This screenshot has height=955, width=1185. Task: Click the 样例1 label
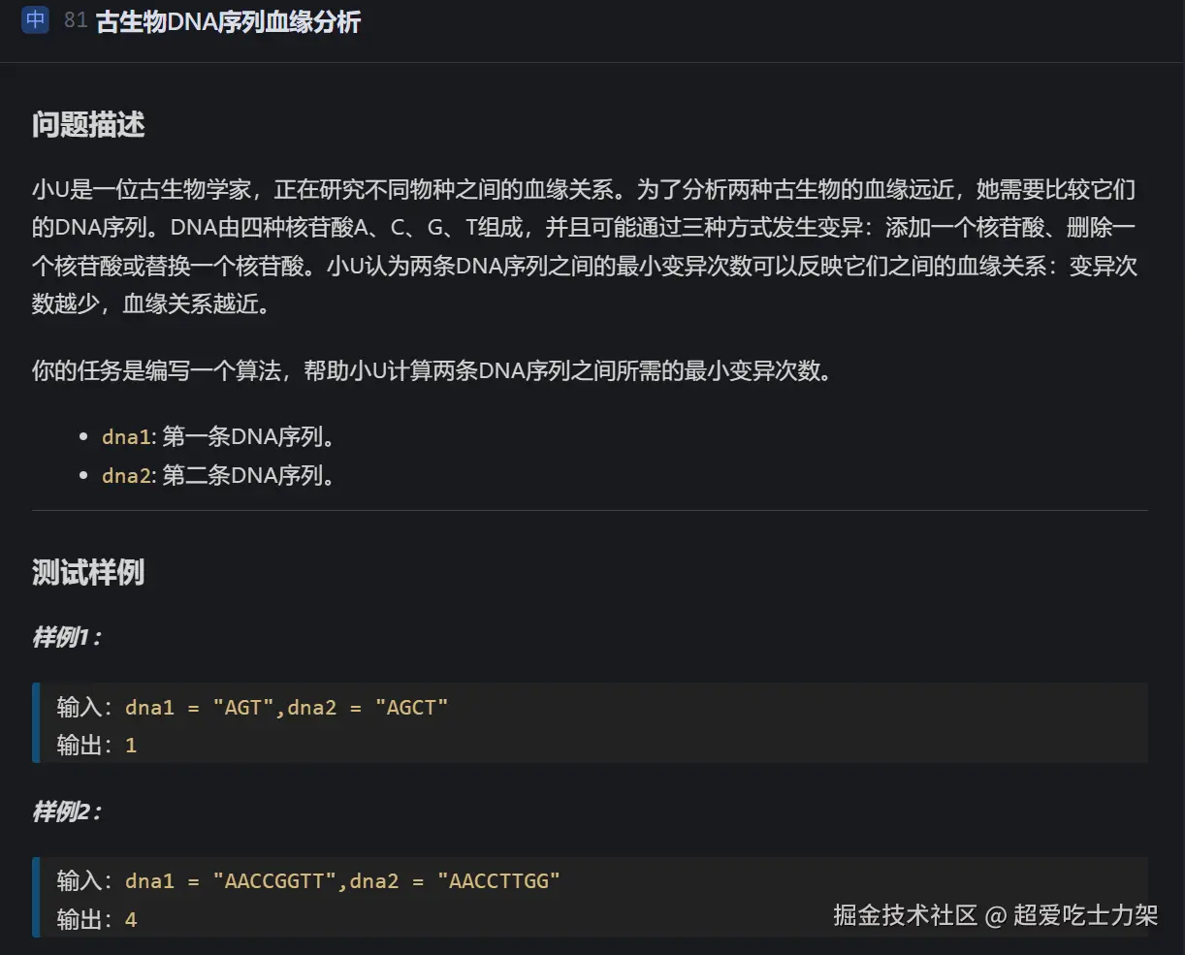[67, 637]
